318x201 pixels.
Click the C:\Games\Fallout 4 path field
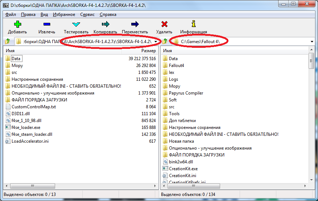click(x=203, y=42)
